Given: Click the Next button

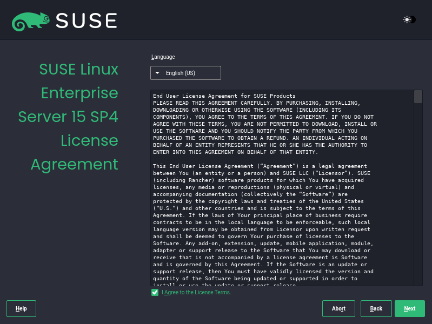Looking at the screenshot, I should 409,308.
